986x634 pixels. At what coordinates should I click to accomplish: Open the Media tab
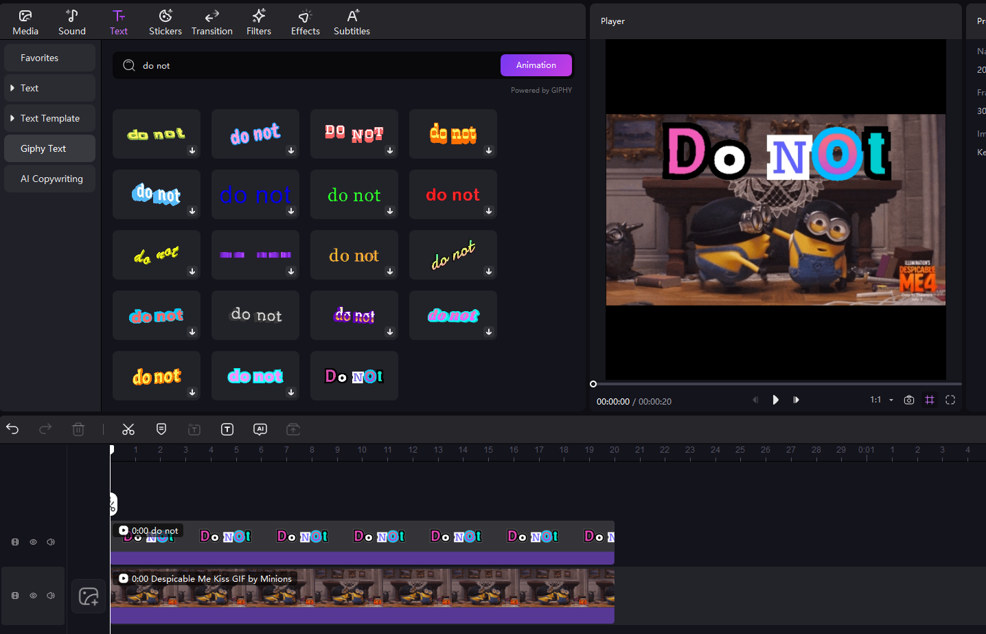coord(25,22)
